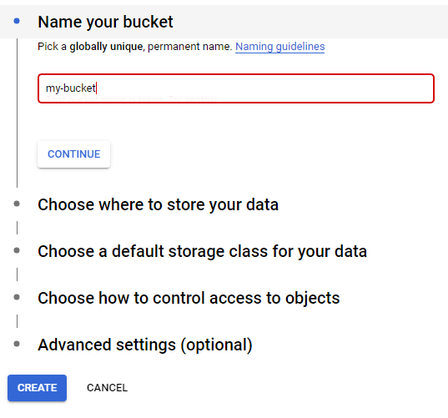Image resolution: width=448 pixels, height=418 pixels.
Task: Expand Choose where to store your data
Action: [x=158, y=204]
